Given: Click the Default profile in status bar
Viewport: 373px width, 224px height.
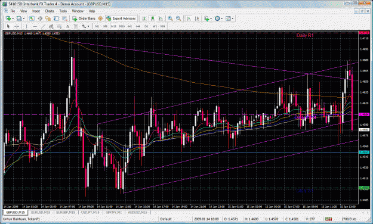Looking at the screenshot, I should (165, 219).
